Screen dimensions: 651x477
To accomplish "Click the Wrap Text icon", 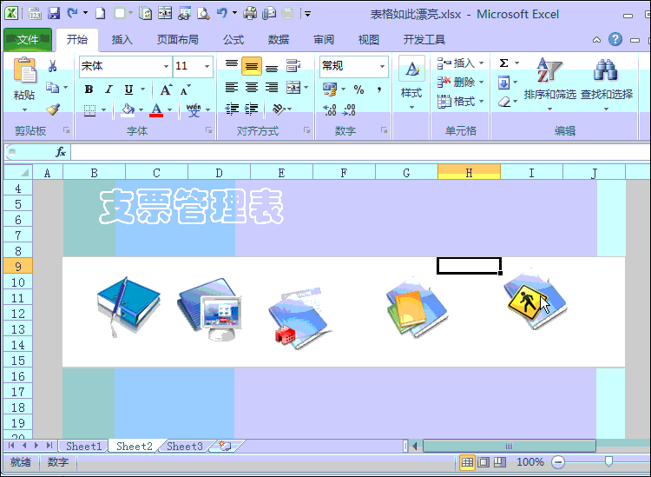I will point(293,66).
